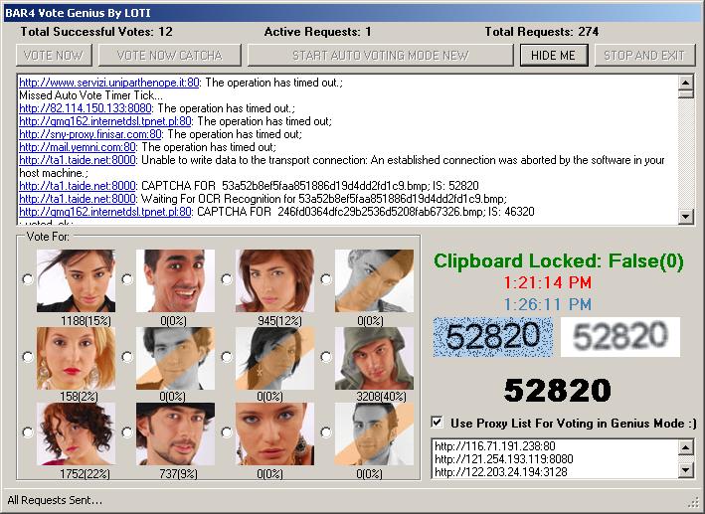
Task: Click log scrollbar down arrow
Action: (x=686, y=217)
